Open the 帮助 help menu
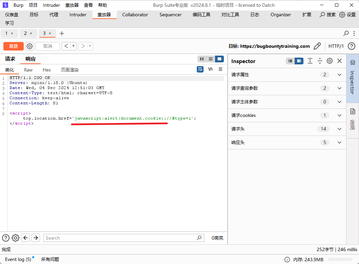The height and width of the screenshot is (264, 359). (x=102, y=5)
